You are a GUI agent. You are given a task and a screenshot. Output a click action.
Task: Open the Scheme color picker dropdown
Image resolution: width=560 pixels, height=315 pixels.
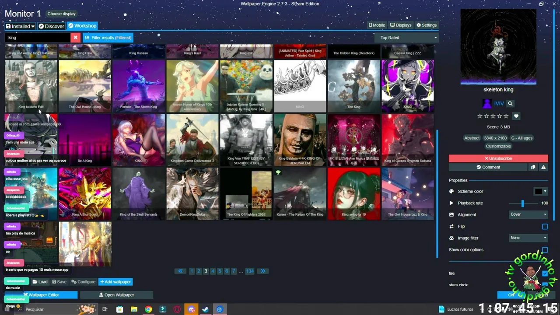541,191
